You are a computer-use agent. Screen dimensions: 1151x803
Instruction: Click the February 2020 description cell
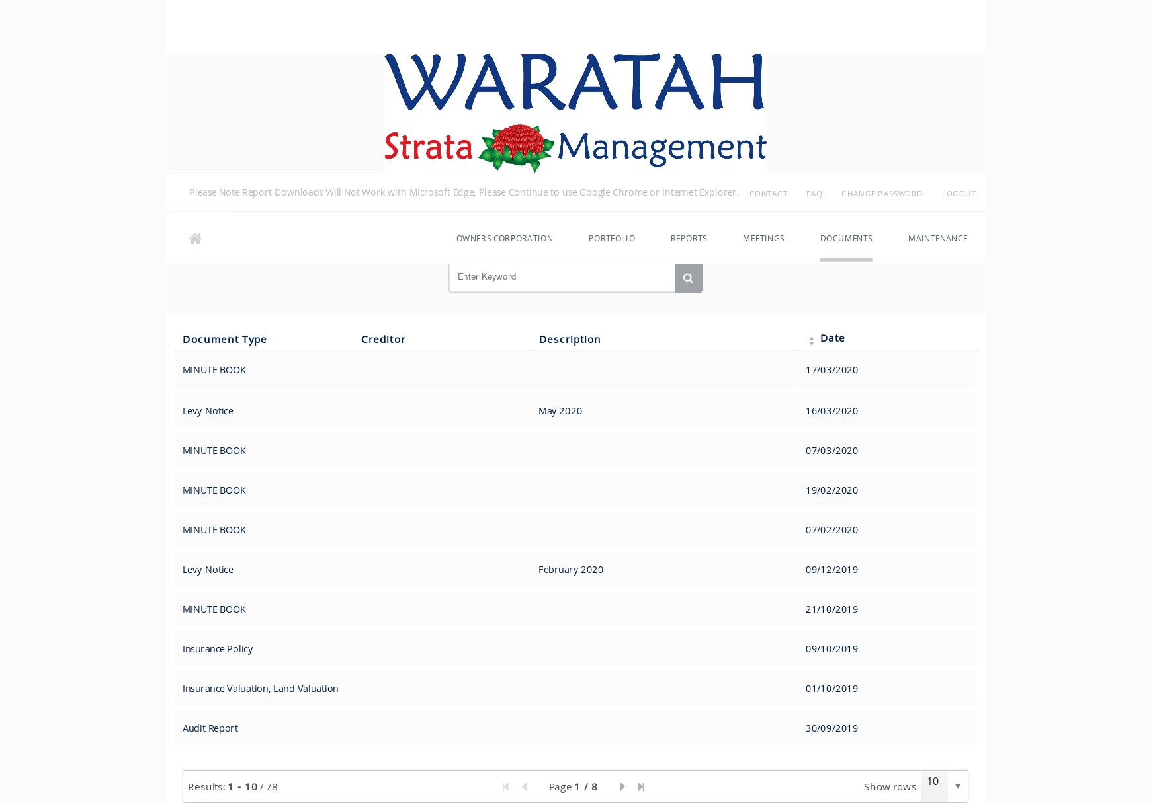tap(571, 570)
